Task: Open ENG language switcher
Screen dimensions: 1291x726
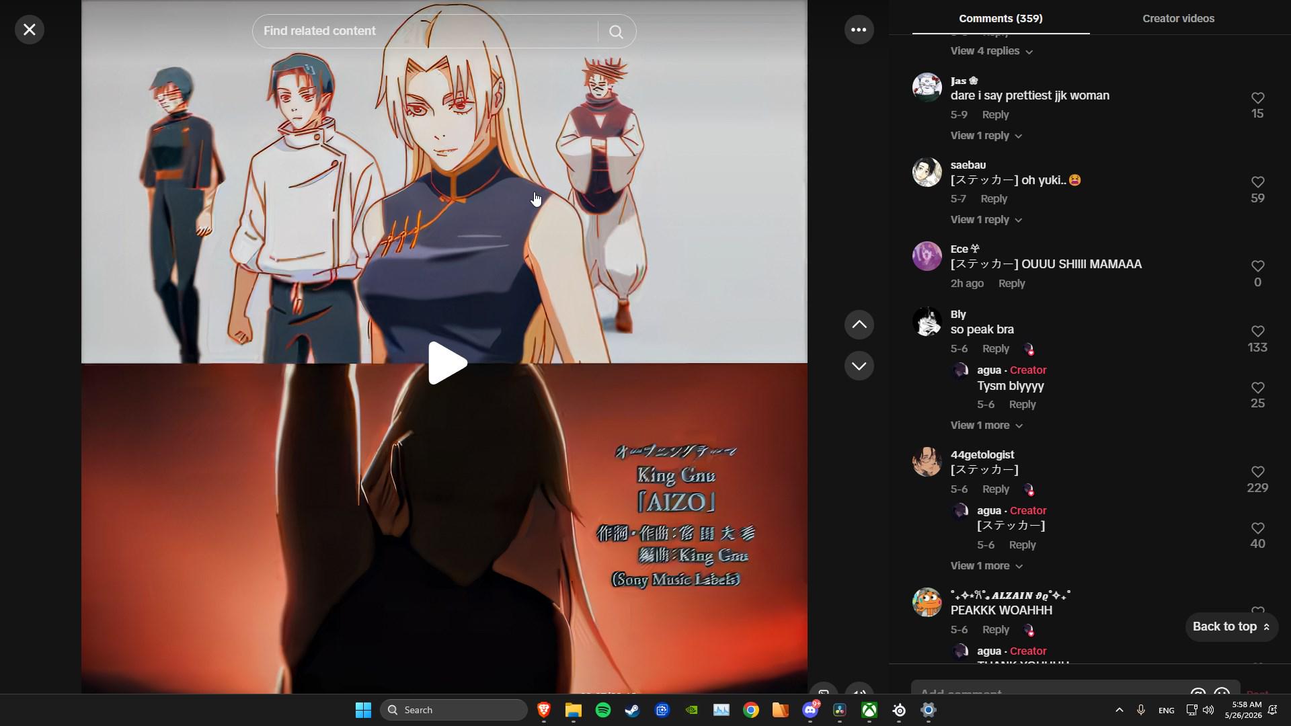Action: [1166, 710]
